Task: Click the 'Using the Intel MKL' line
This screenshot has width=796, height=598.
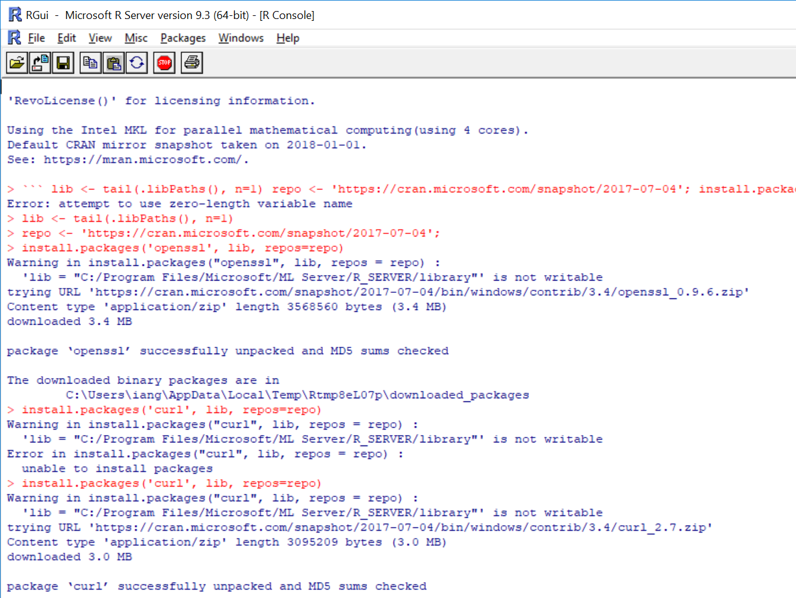Action: point(267,130)
